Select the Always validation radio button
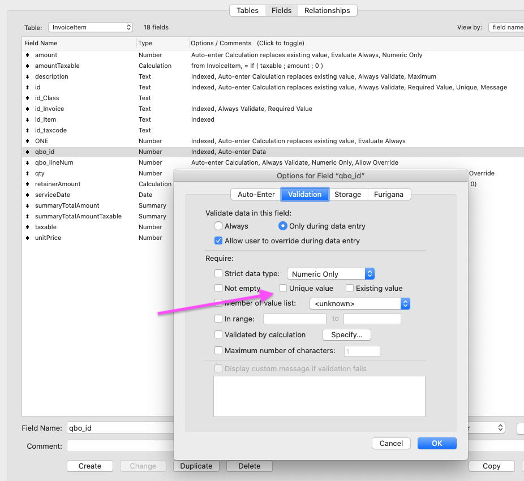The height and width of the screenshot is (481, 524). pyautogui.click(x=218, y=226)
